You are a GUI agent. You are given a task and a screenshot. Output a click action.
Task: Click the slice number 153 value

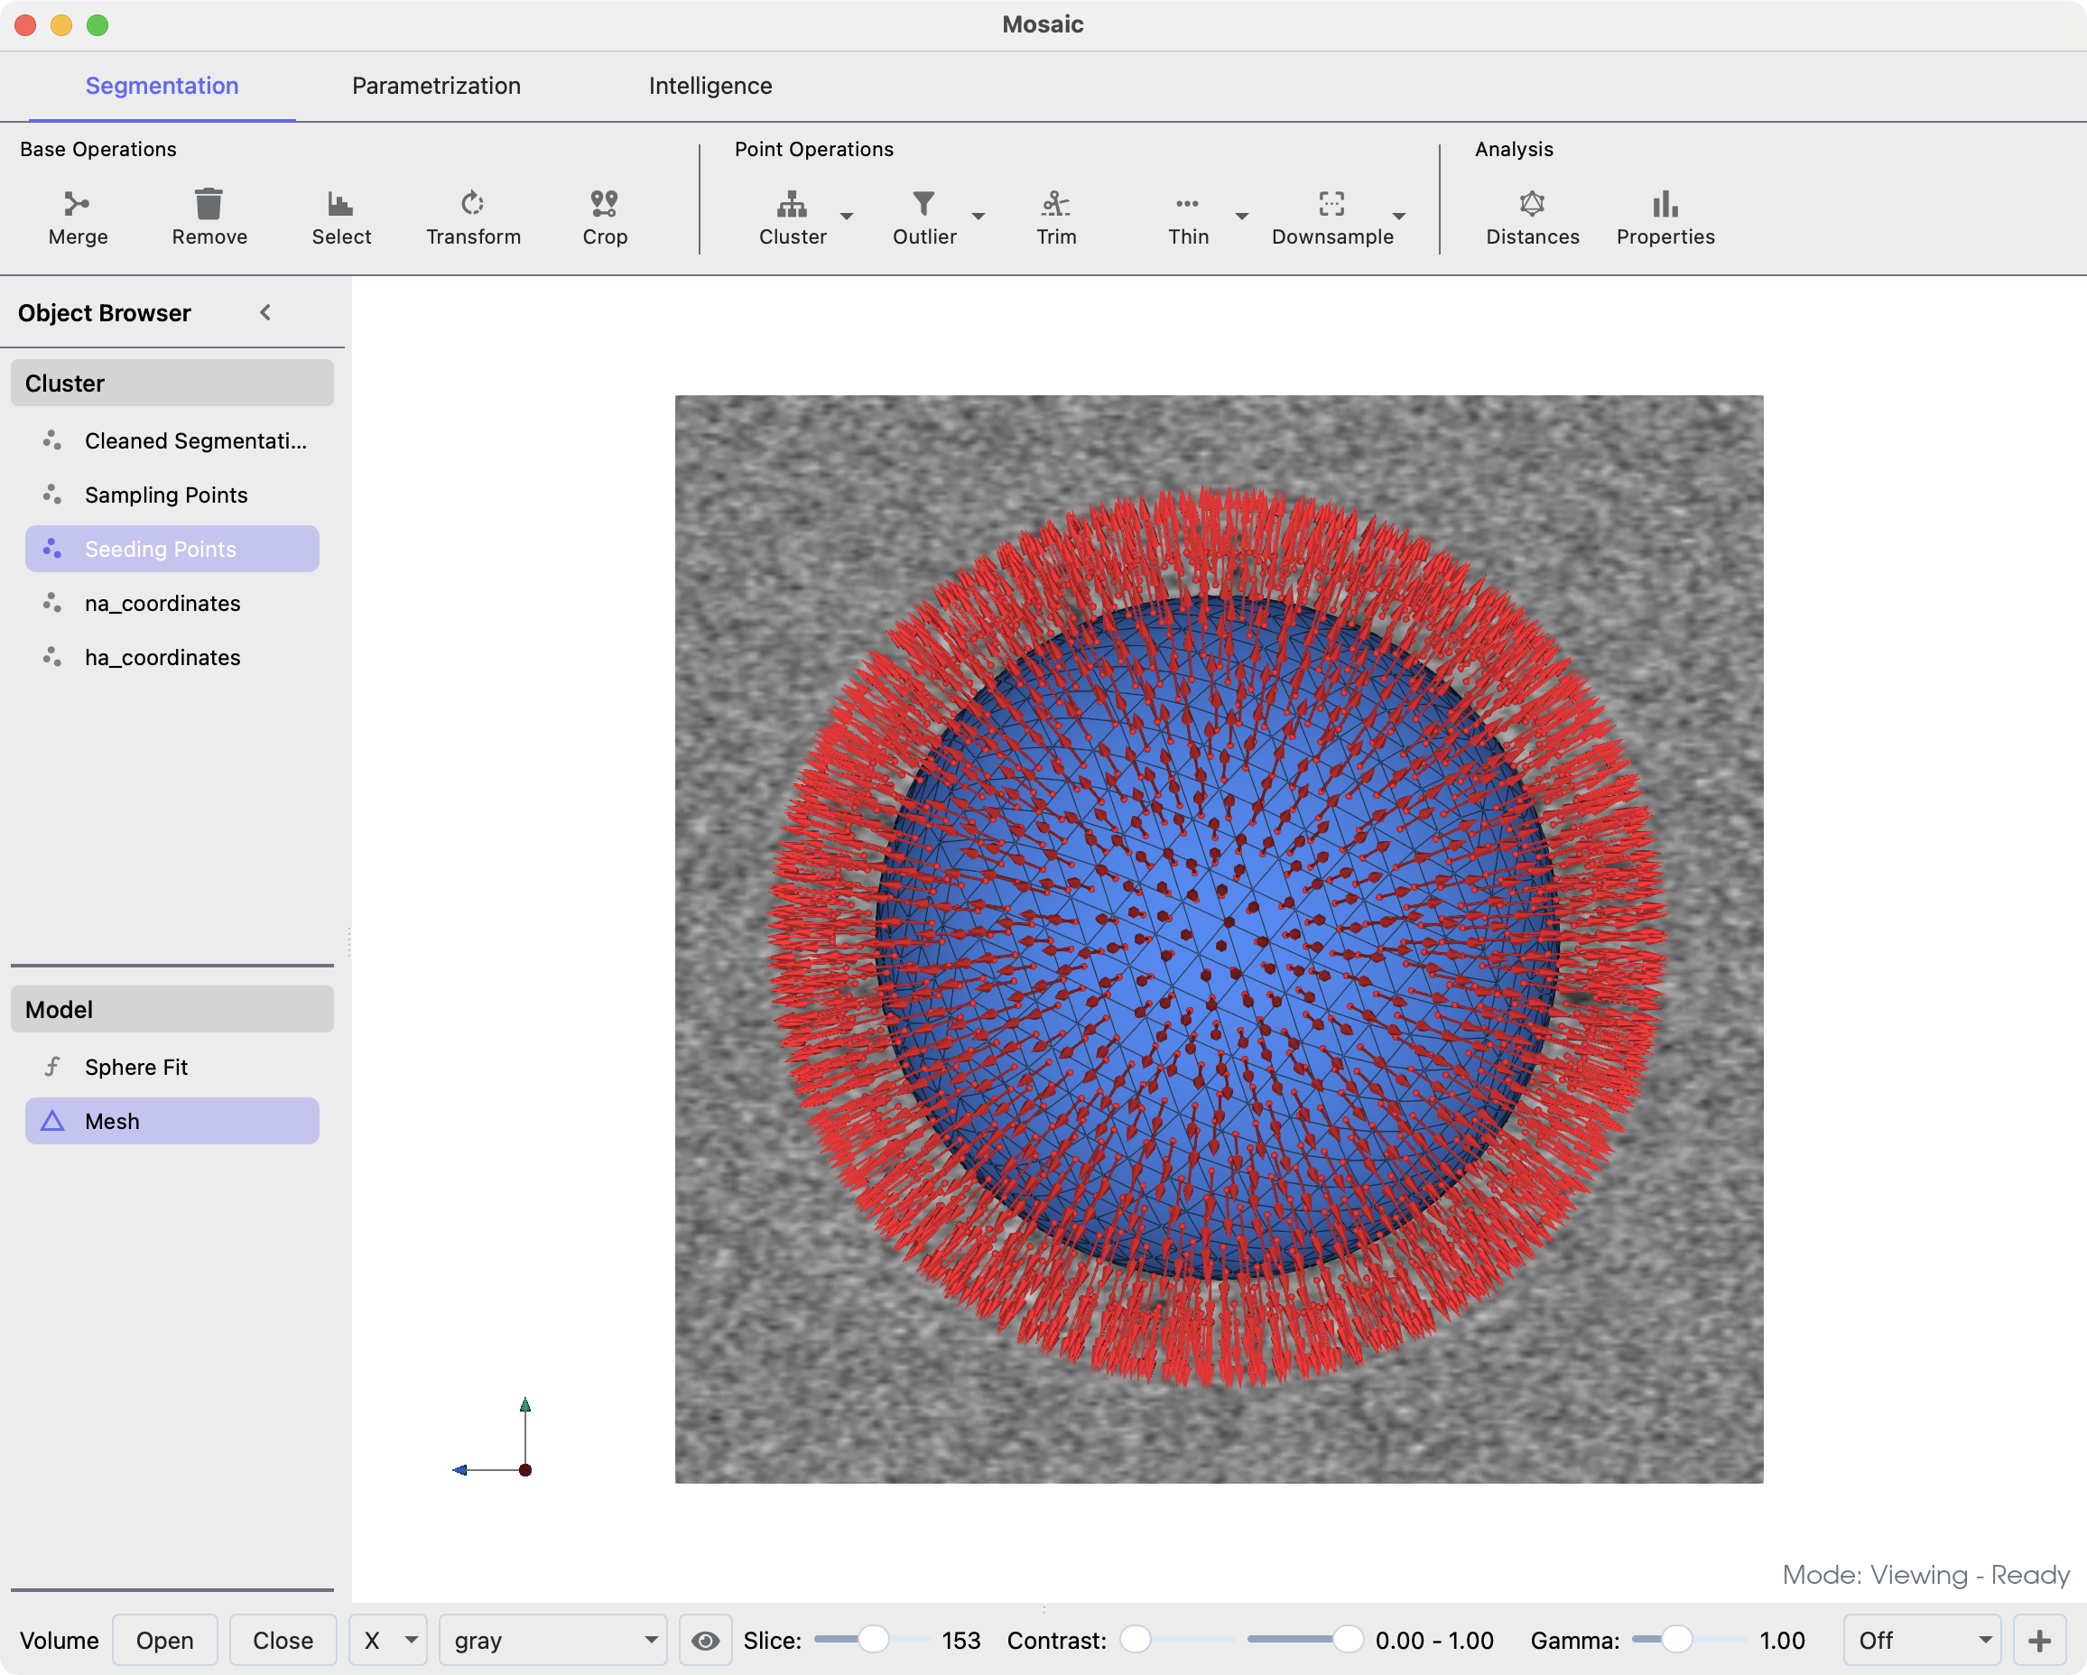(x=960, y=1640)
